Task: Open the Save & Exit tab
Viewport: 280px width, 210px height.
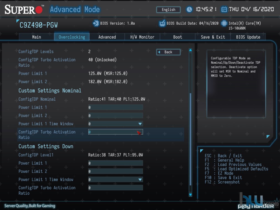Action: (213, 37)
